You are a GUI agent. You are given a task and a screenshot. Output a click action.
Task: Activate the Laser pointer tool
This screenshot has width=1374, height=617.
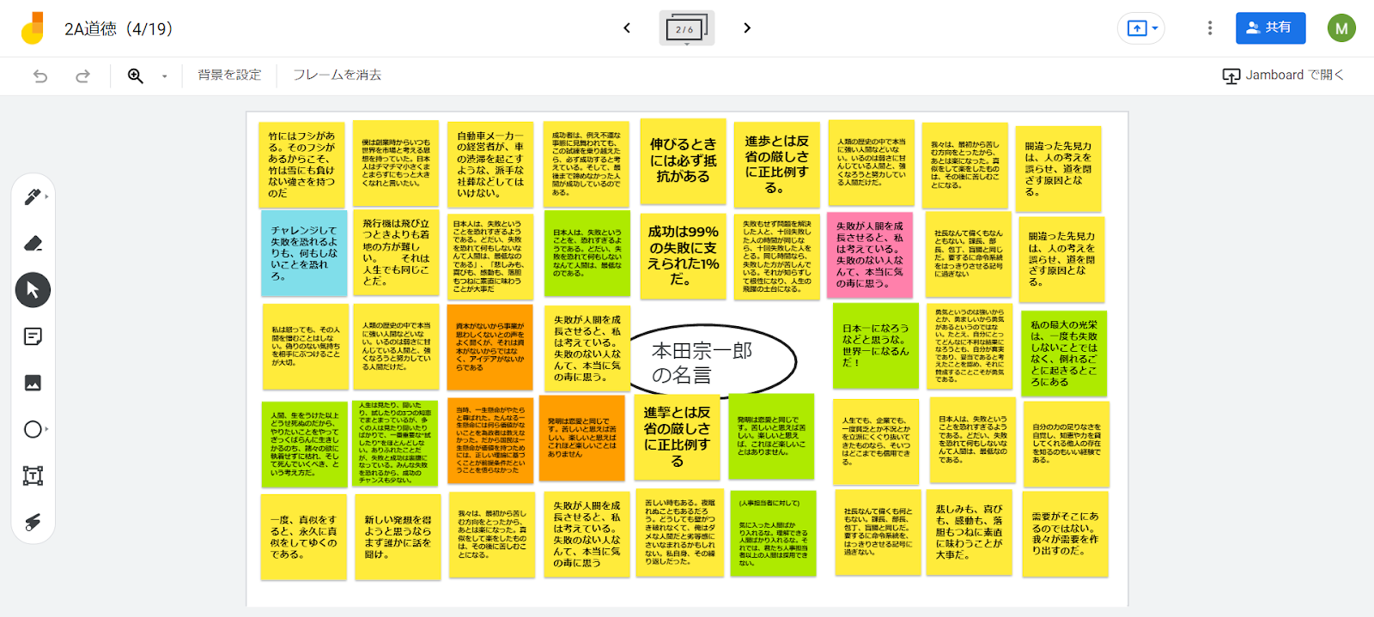tap(33, 522)
